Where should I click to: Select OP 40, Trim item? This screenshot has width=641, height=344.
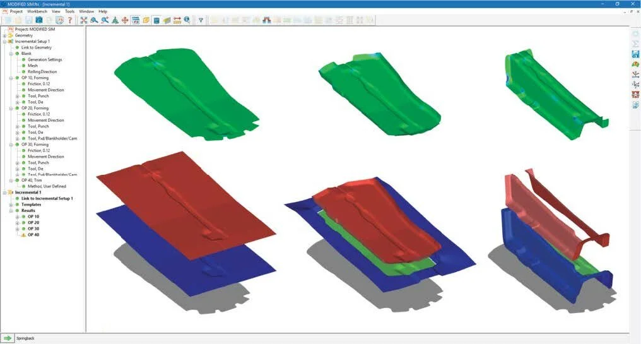pyautogui.click(x=32, y=180)
